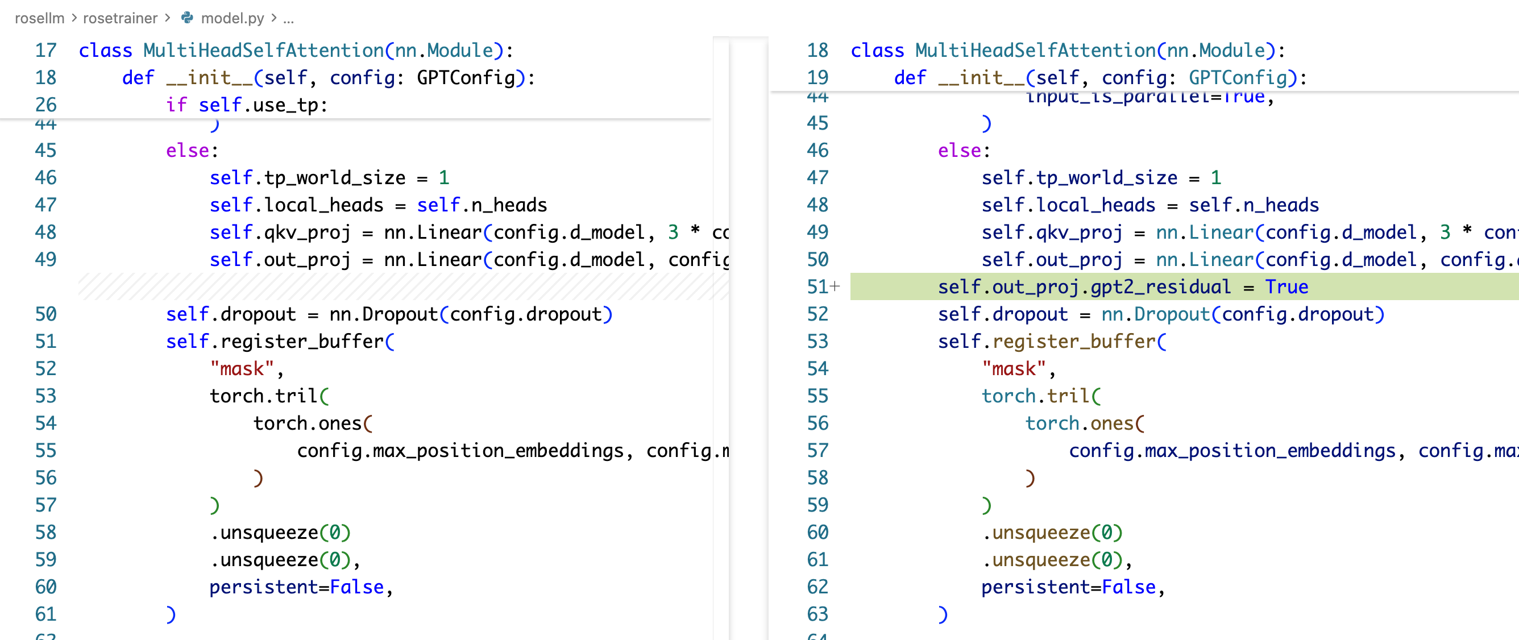
Task: Jump to sticky line 18 class header, right pane
Action: pyautogui.click(x=1067, y=50)
